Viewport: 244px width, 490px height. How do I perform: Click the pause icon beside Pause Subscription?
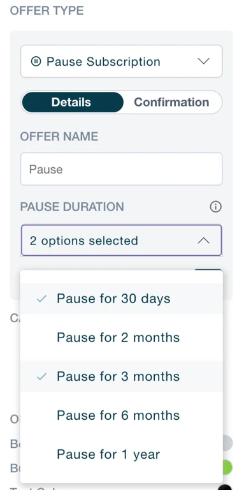pos(36,61)
